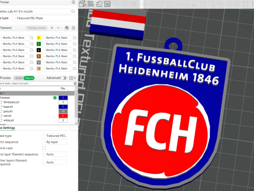Open printer settings gear in Printer header

coord(74,2)
